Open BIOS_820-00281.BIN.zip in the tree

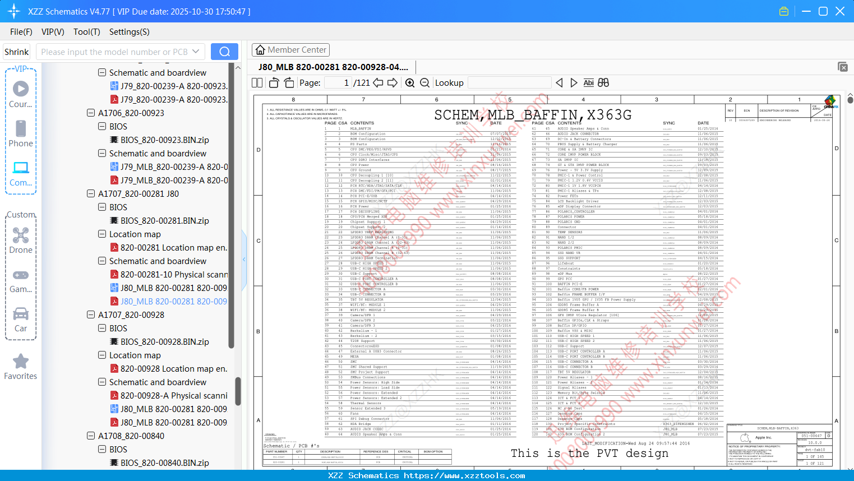(x=159, y=220)
